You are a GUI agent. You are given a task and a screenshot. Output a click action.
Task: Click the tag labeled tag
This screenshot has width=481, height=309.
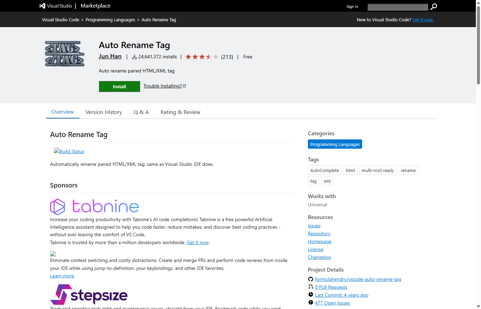pyautogui.click(x=313, y=181)
